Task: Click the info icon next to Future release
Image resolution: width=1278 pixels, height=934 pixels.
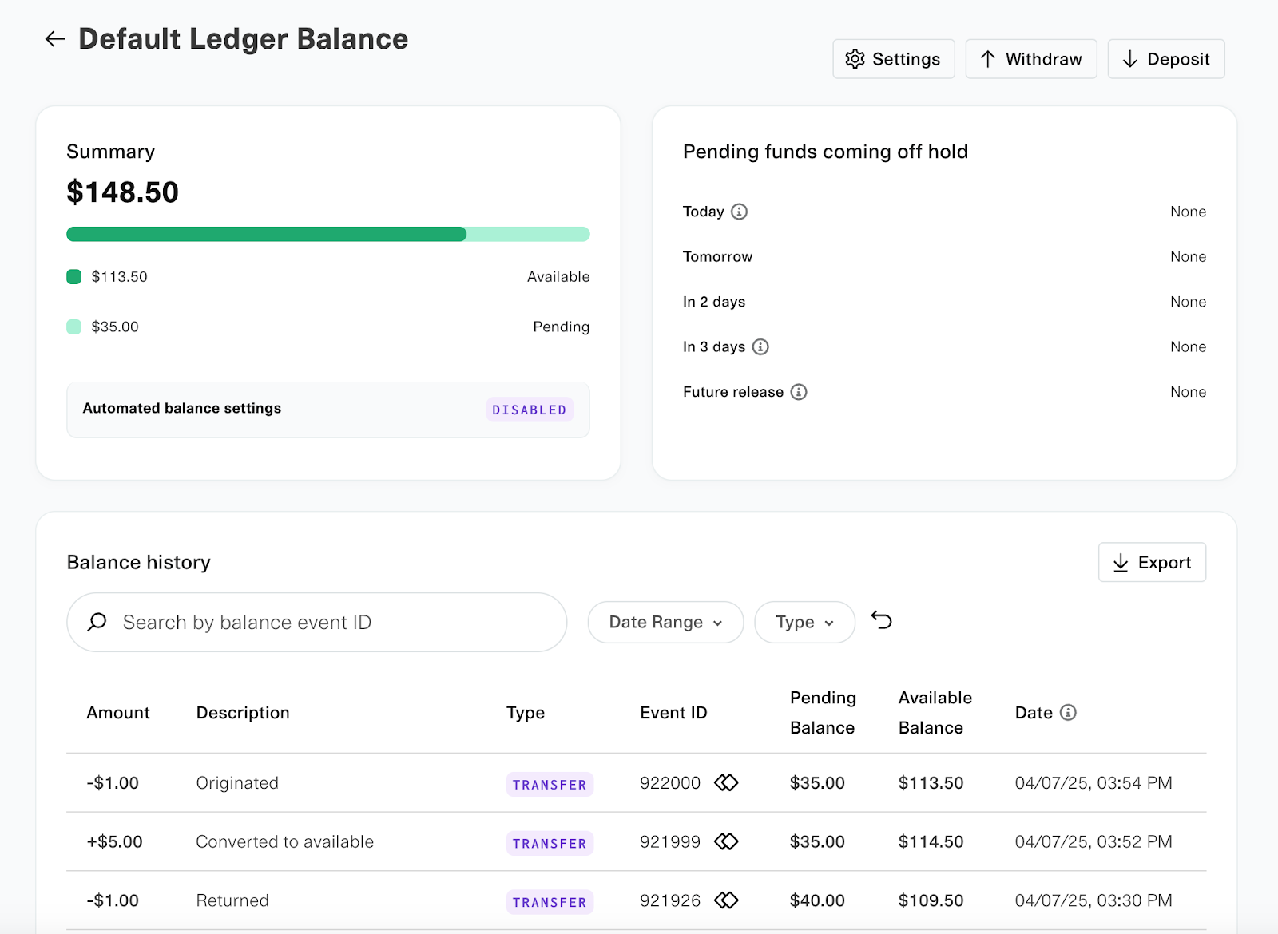Action: click(799, 392)
